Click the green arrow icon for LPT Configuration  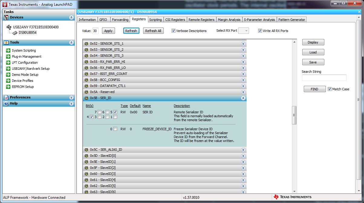(8, 63)
